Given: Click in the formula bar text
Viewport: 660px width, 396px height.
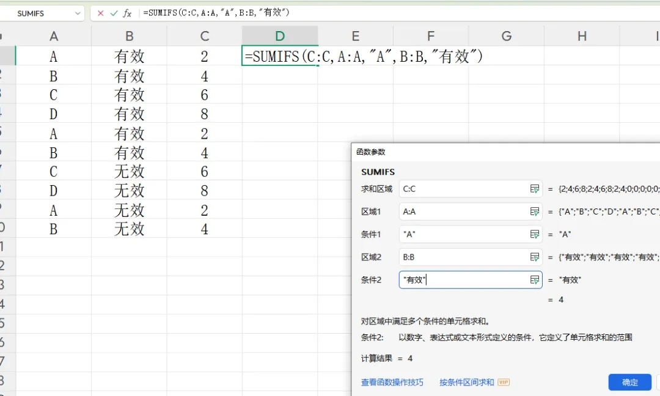Looking at the screenshot, I should click(216, 13).
